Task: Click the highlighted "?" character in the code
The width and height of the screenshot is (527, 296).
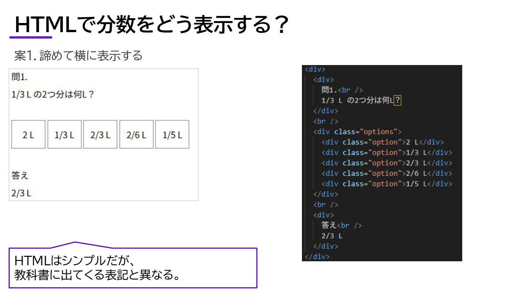Action: coord(397,100)
